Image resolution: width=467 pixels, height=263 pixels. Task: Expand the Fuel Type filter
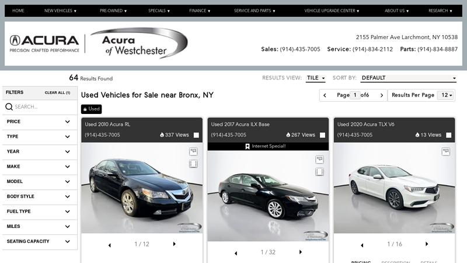(x=40, y=212)
